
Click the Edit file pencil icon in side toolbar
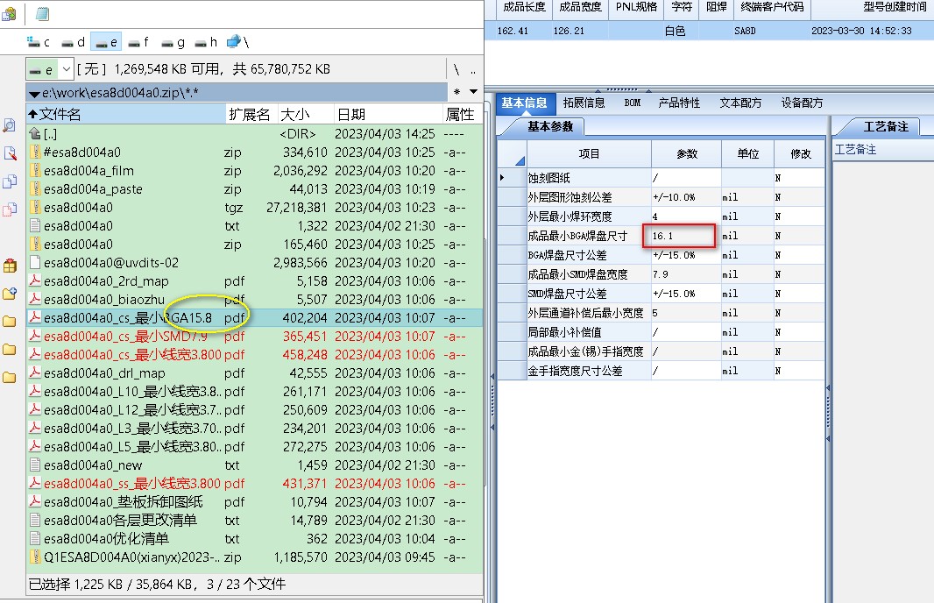pos(10,153)
